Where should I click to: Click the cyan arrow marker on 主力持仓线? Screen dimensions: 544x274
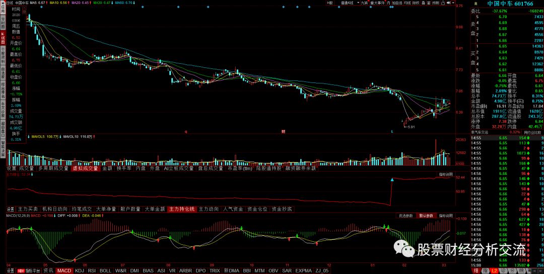pos(392,180)
